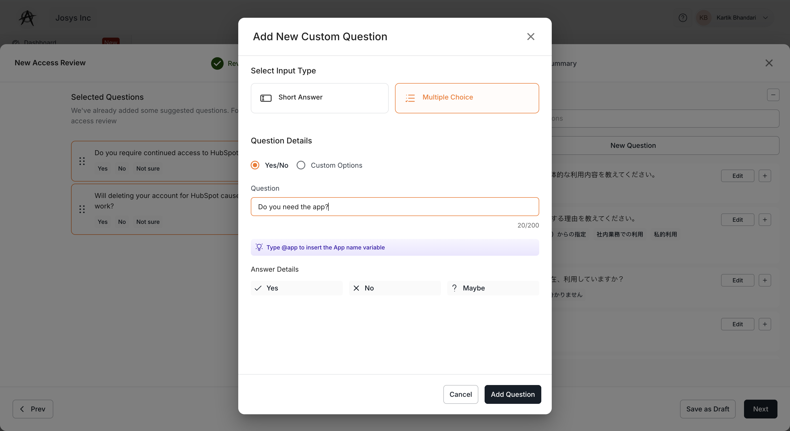790x431 pixels.
Task: Select the Short Answer input type
Action: click(320, 98)
